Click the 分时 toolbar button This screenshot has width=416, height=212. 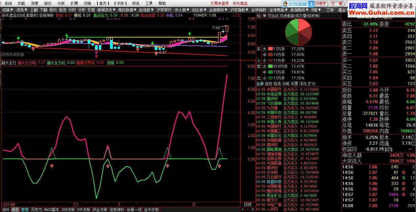tap(72, 10)
